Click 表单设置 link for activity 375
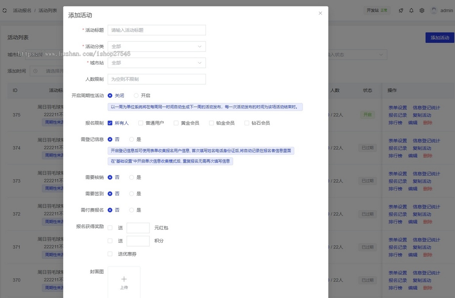Image resolution: width=455 pixels, height=298 pixels. (397, 107)
